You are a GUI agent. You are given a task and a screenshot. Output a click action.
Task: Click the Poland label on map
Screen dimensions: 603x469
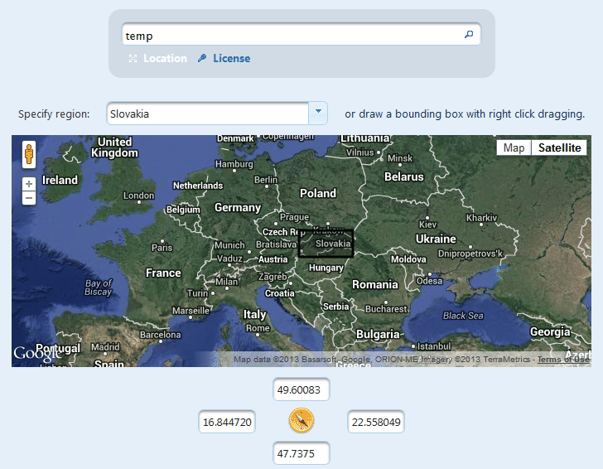(318, 193)
